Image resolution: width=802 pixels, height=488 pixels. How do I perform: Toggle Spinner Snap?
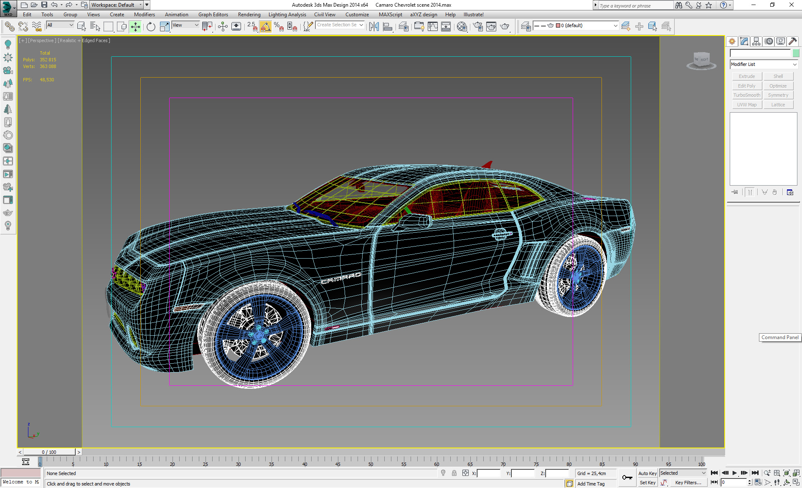click(x=292, y=27)
